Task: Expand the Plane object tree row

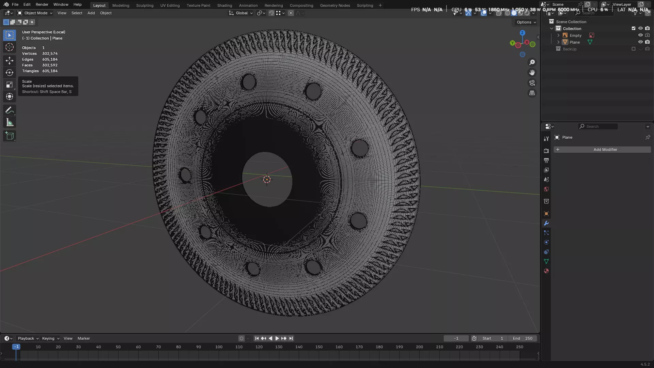Action: (558, 42)
